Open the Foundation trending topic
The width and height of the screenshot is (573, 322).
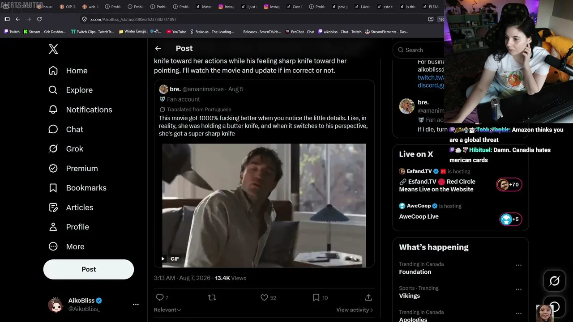pyautogui.click(x=415, y=272)
